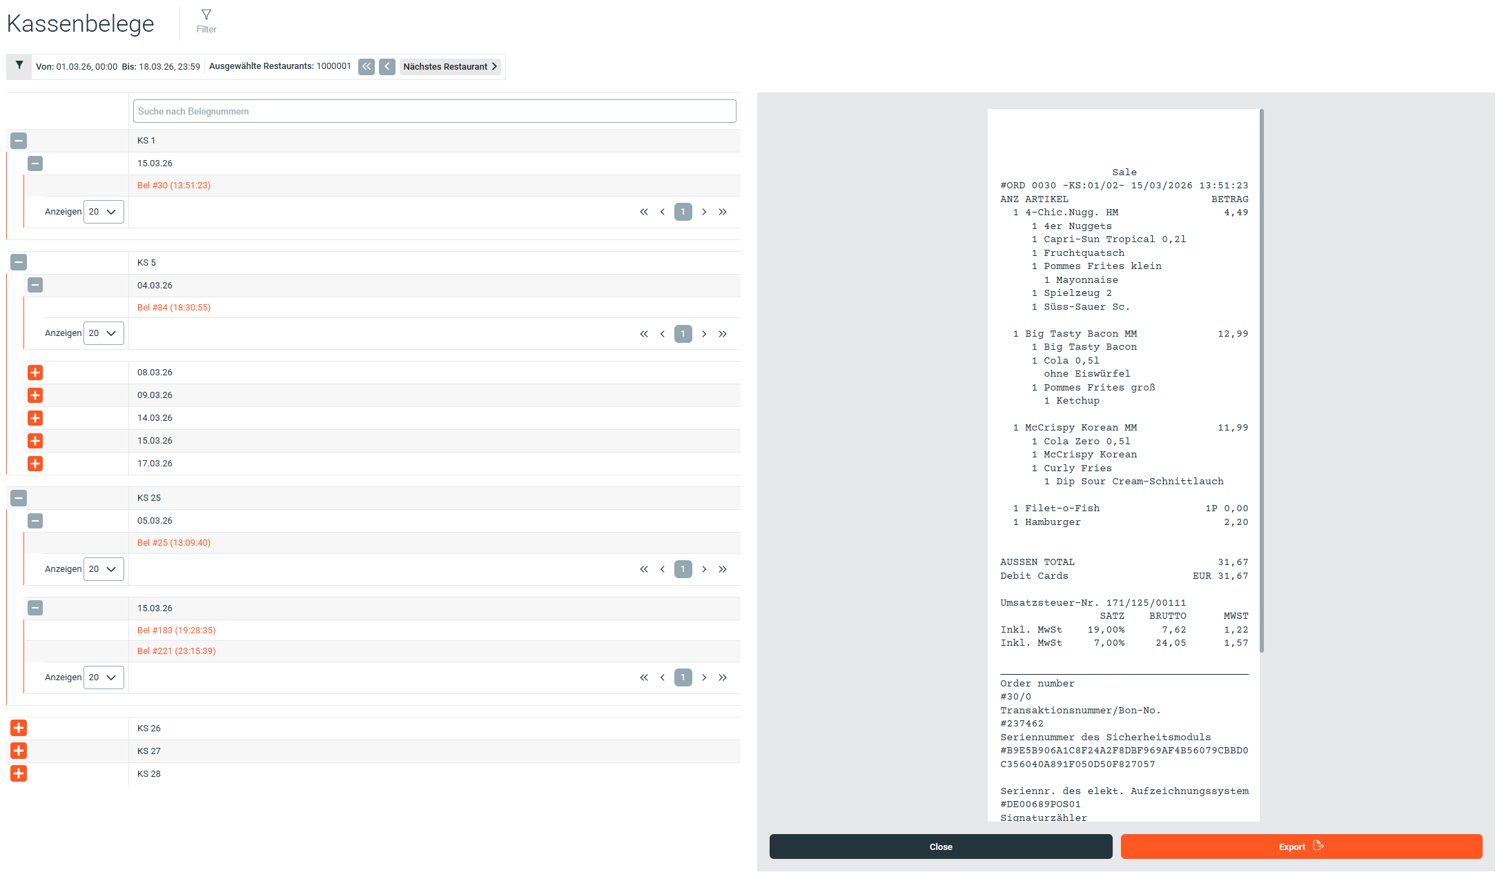Close the receipt preview panel
This screenshot has height=881, width=1502.
941,847
